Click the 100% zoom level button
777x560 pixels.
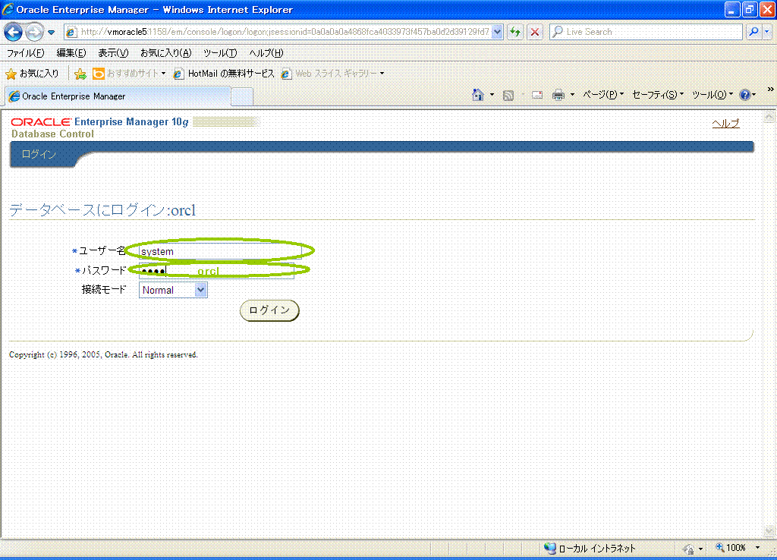(731, 548)
